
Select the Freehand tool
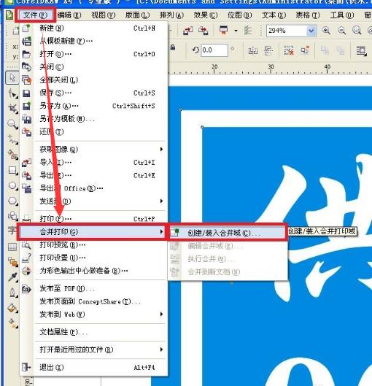point(13,139)
